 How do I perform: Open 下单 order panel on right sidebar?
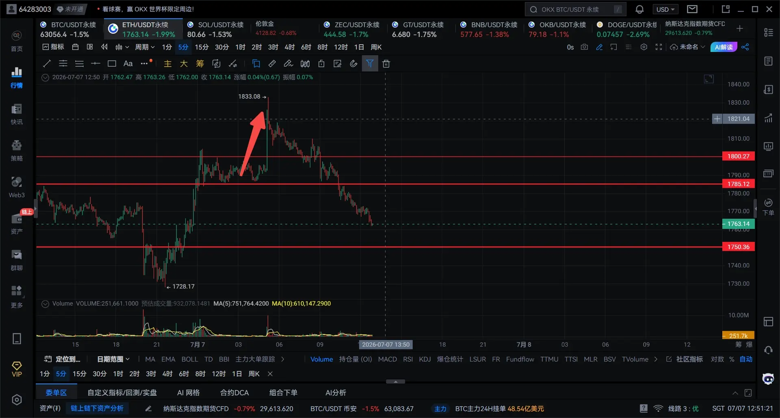768,207
